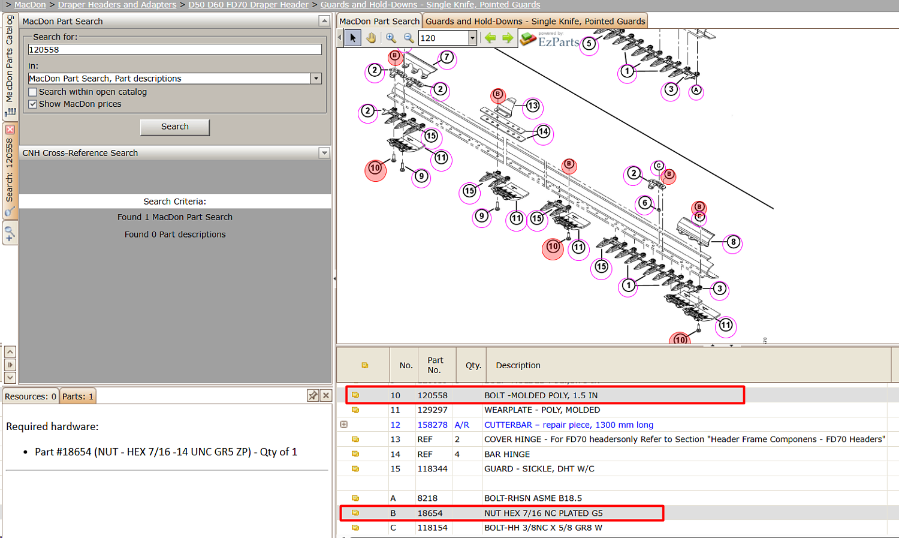
Task: Click note icon for BAR HINGE row
Action: [x=355, y=454]
